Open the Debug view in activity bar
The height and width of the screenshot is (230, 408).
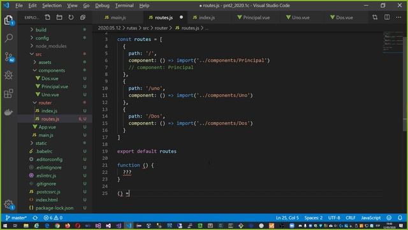pyautogui.click(x=8, y=75)
